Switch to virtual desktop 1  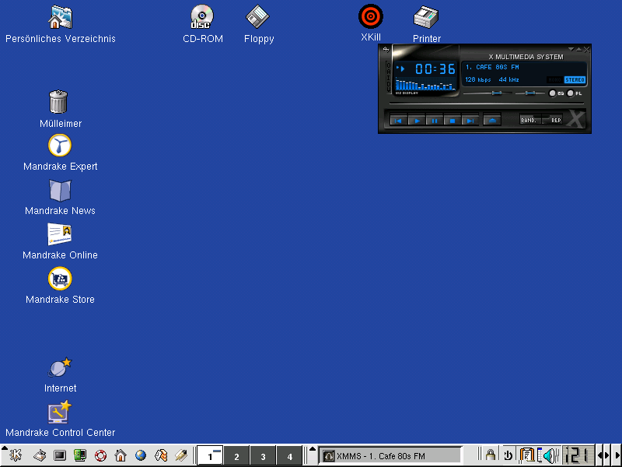pos(210,455)
